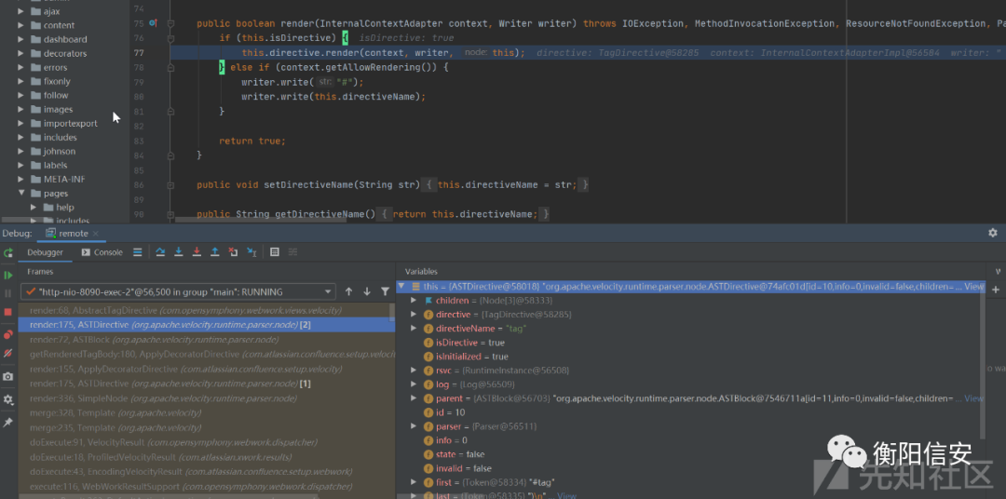Click Show Execution Point icon

(x=137, y=252)
